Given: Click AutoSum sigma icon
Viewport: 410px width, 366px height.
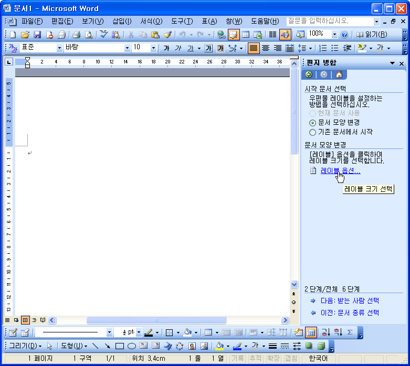Looking at the screenshot, I should coord(350,332).
